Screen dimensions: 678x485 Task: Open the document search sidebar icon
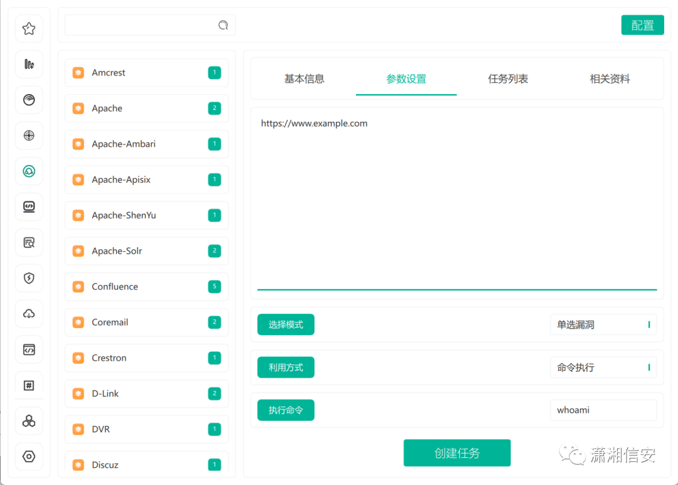(29, 242)
